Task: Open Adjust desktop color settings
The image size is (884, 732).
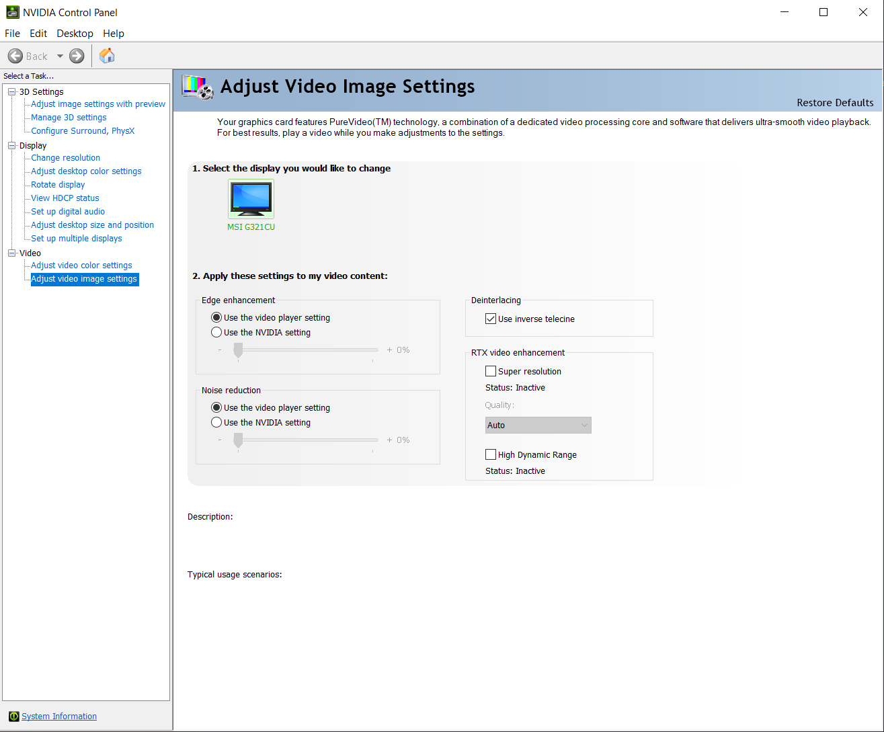Action: (86, 171)
